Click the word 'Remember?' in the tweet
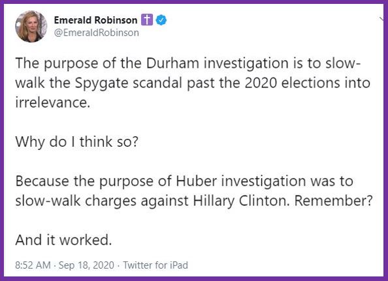Image resolution: width=388 pixels, height=281 pixels. click(x=333, y=201)
